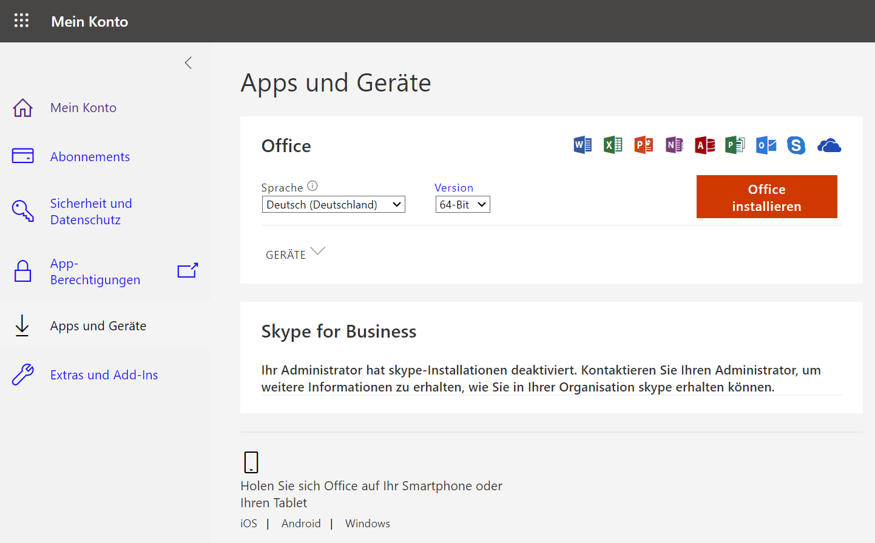Click the Version label above the bit selector
875x543 pixels.
pyautogui.click(x=454, y=188)
